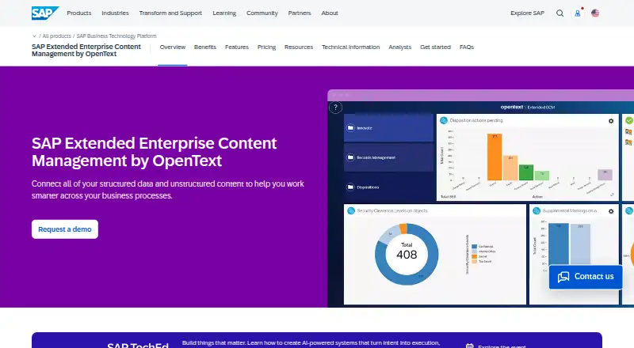Open the Products menu
The image size is (634, 348).
click(x=78, y=13)
